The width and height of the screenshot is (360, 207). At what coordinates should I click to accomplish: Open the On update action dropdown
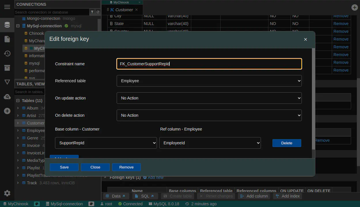click(x=209, y=98)
